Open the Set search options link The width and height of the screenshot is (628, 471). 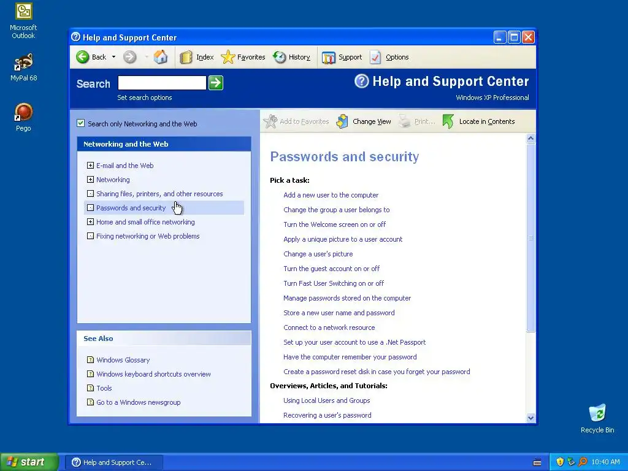coord(145,98)
